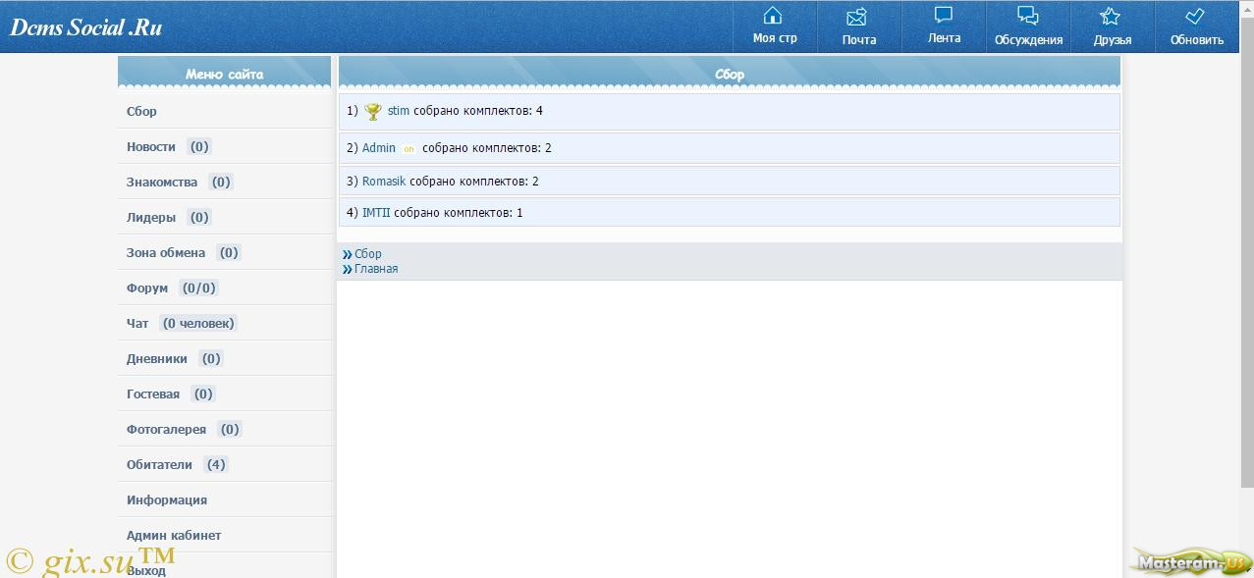
Task: Open Сбор in the site menu
Action: (141, 112)
